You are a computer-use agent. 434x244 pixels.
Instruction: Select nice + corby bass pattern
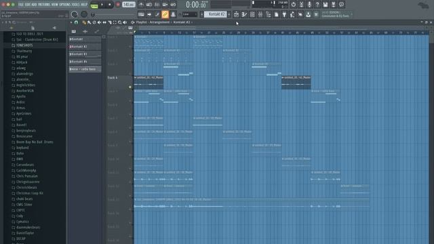pos(85,69)
